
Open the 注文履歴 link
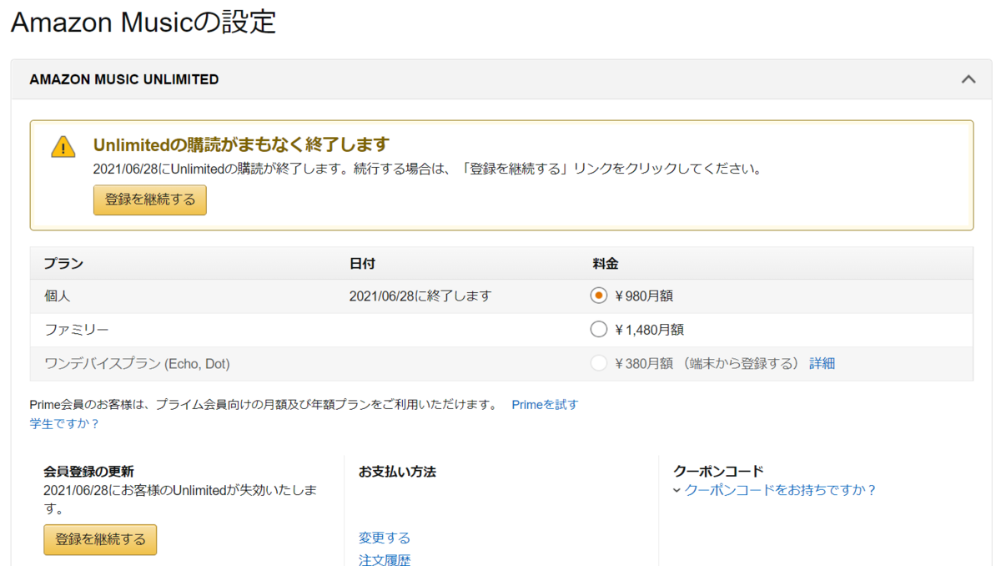(385, 560)
